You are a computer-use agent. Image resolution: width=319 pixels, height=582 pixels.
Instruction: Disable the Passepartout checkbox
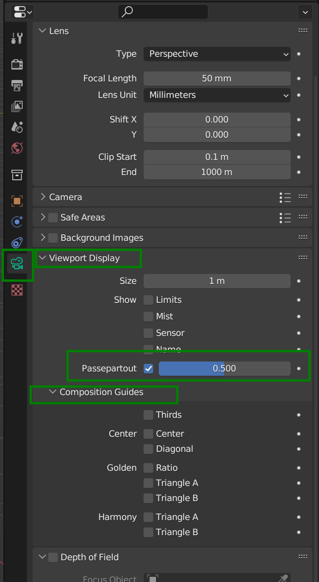[148, 369]
